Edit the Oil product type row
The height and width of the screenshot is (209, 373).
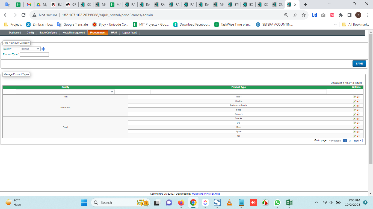(354, 136)
